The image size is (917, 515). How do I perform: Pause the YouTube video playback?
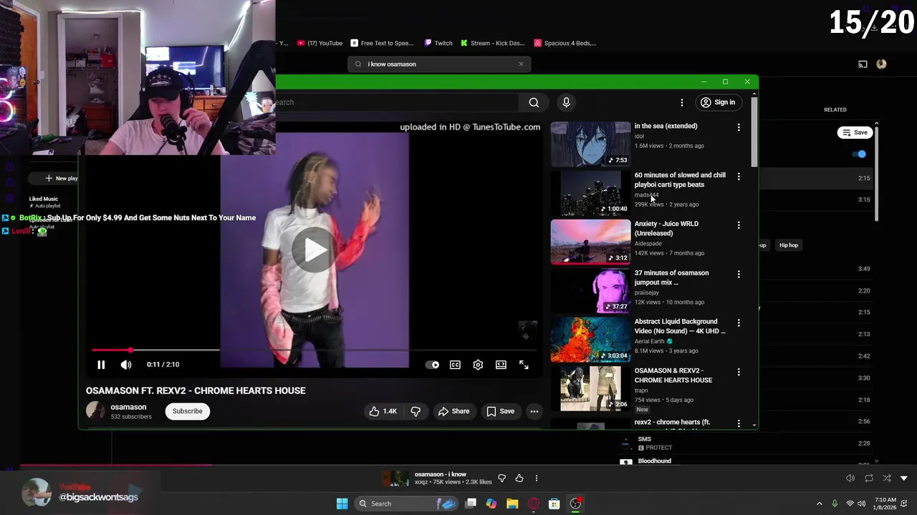(x=101, y=365)
